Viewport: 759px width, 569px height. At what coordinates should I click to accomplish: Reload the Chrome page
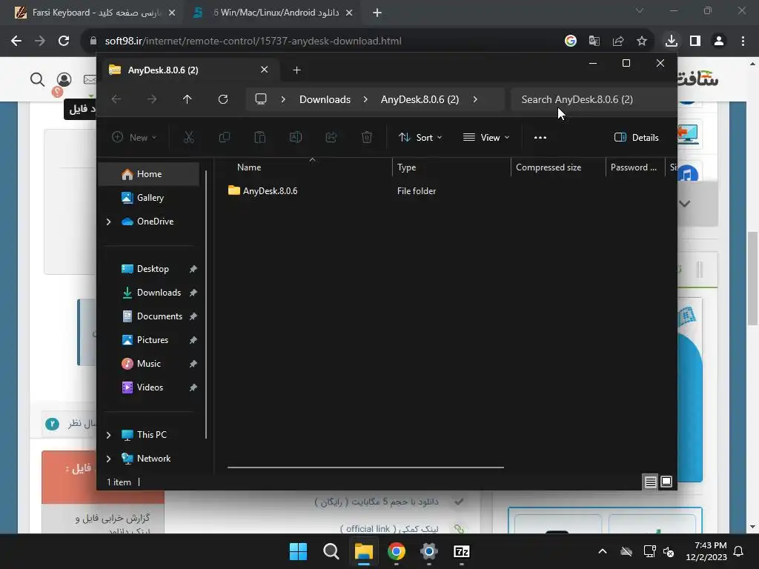(x=64, y=41)
